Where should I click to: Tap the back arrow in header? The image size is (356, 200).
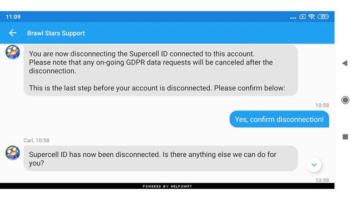pos(13,33)
